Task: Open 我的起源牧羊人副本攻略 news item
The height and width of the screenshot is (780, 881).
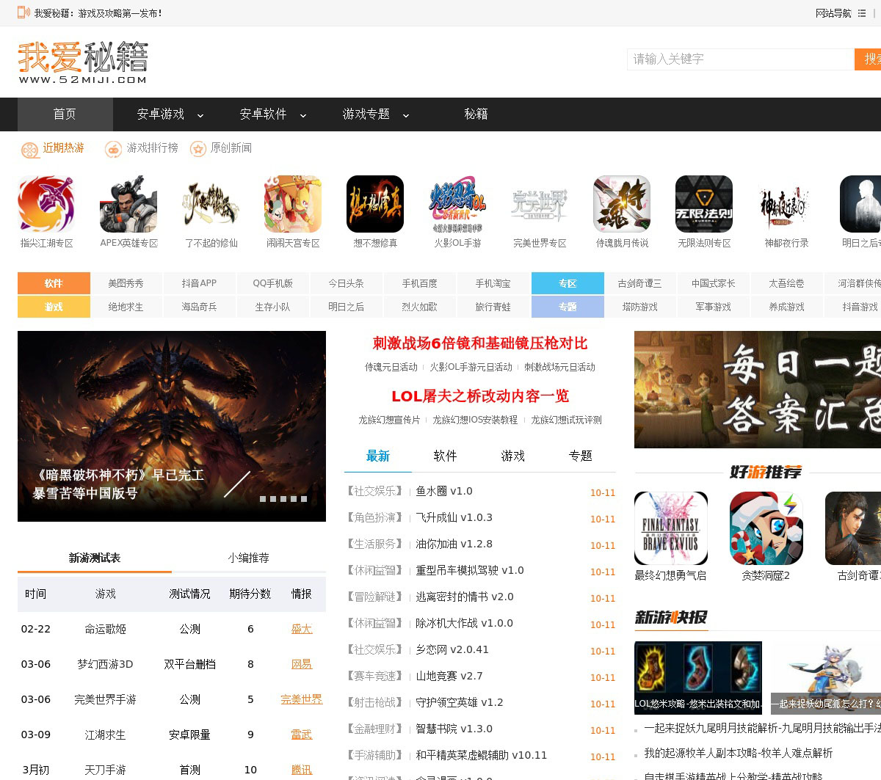Action: point(739,753)
